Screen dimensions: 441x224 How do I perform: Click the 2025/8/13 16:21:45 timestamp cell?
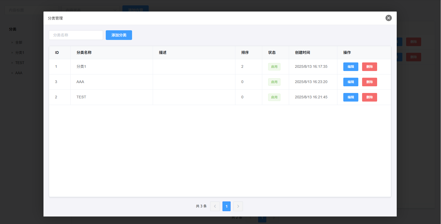pyautogui.click(x=311, y=97)
